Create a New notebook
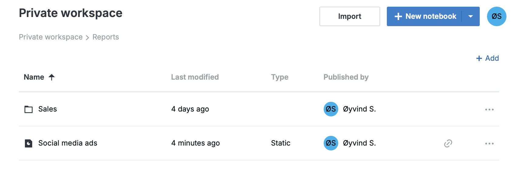Screen dimensions: 518x172 (x=425, y=16)
